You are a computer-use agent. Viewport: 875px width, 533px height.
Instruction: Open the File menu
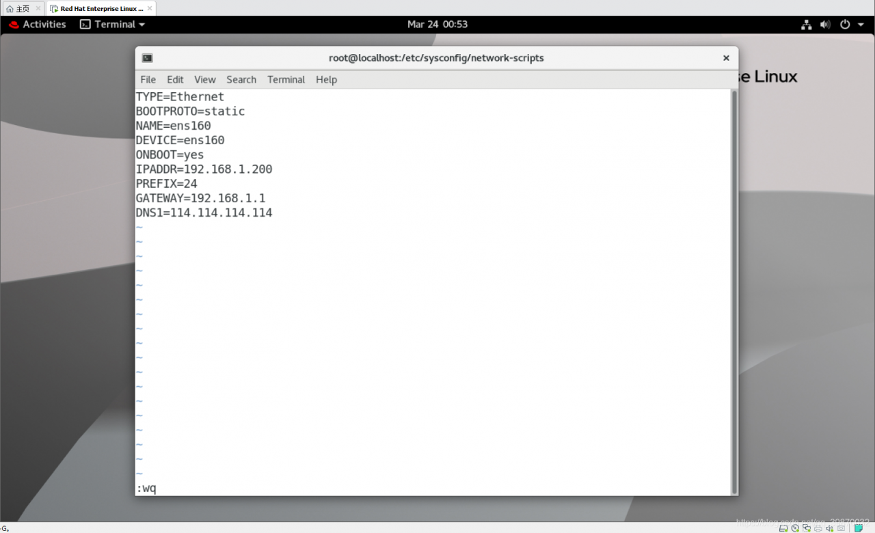pos(148,79)
